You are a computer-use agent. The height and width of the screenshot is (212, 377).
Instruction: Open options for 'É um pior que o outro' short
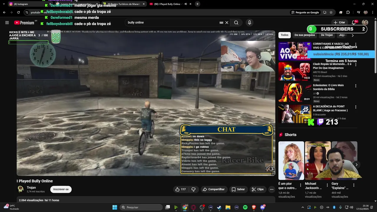pos(300,185)
